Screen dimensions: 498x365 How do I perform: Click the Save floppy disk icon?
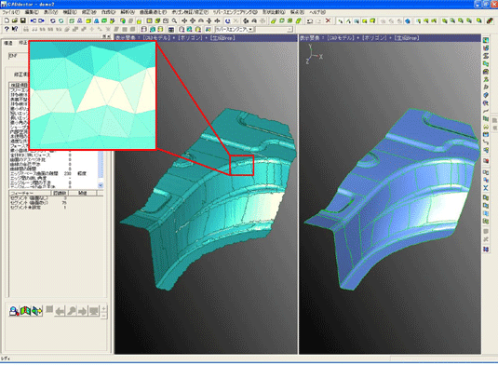click(x=23, y=21)
